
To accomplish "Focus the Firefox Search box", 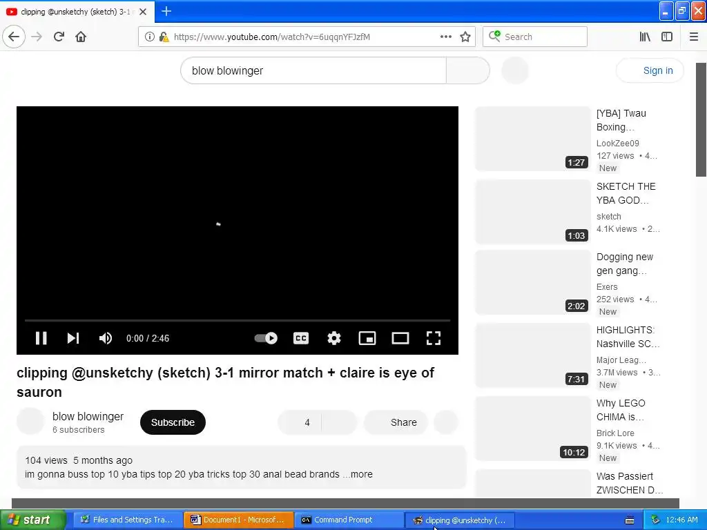I will point(535,37).
